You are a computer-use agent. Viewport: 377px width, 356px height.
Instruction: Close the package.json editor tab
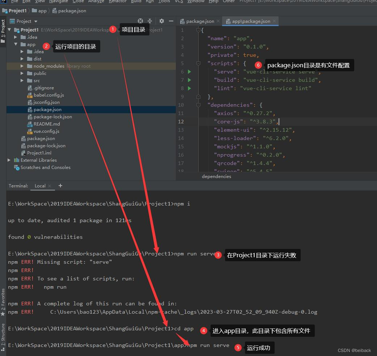(x=218, y=21)
